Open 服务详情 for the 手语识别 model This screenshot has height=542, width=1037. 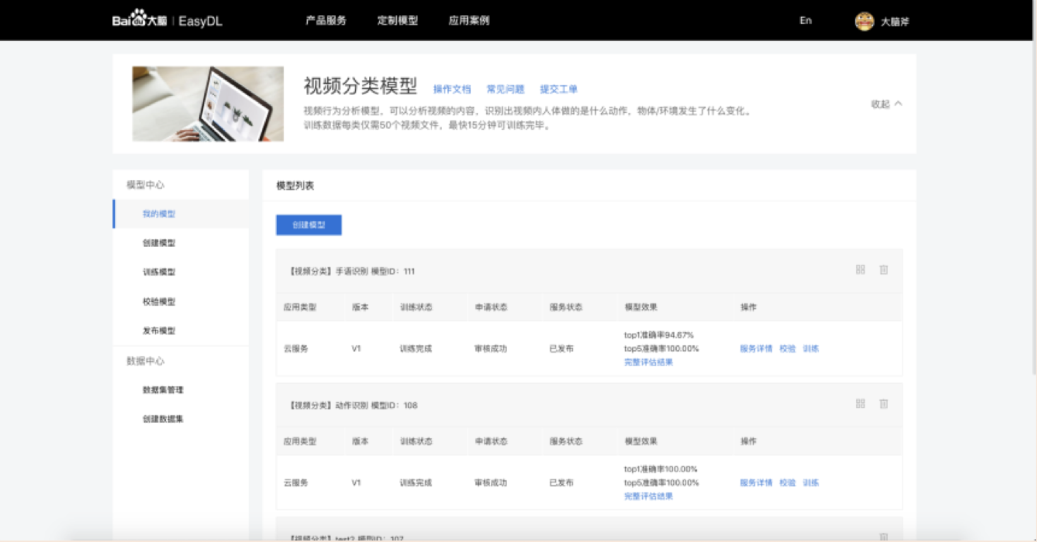click(756, 349)
